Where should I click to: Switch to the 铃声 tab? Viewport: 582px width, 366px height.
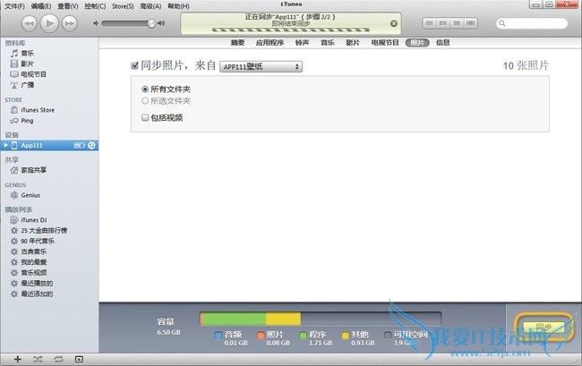pyautogui.click(x=302, y=43)
